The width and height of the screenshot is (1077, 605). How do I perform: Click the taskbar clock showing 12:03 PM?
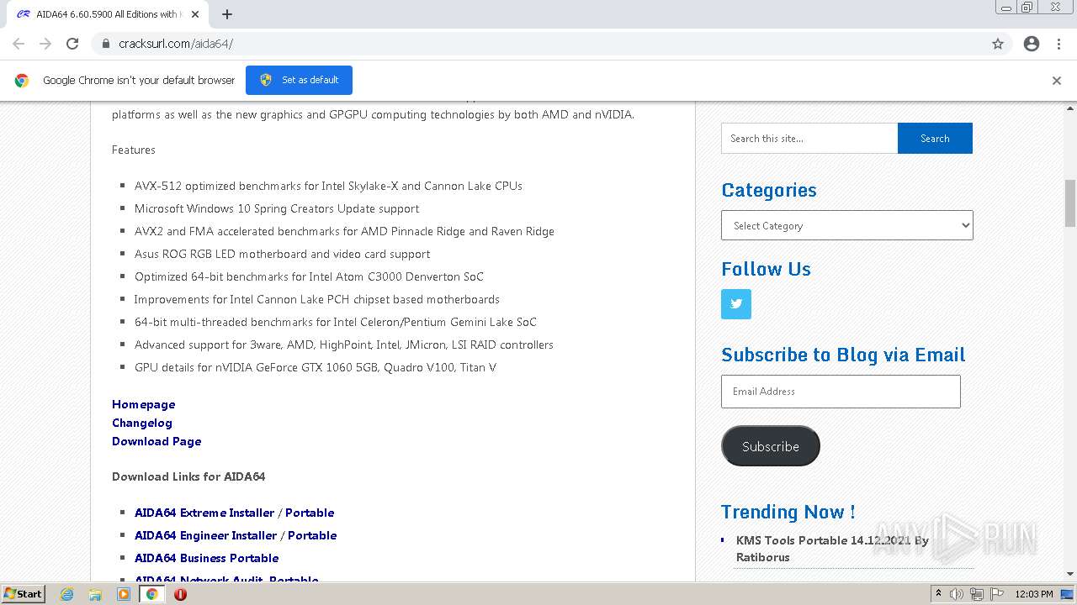(1034, 594)
